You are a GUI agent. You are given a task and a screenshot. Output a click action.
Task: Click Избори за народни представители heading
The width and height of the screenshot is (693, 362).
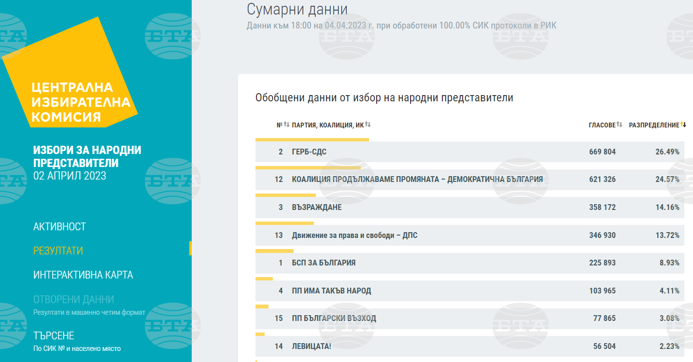[x=87, y=156]
